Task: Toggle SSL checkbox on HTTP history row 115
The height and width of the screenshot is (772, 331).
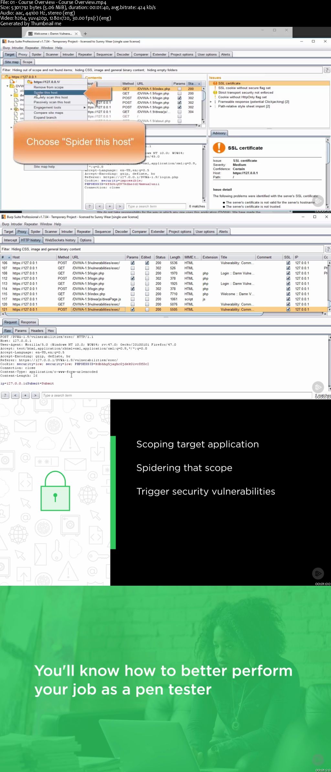Action: (x=288, y=294)
